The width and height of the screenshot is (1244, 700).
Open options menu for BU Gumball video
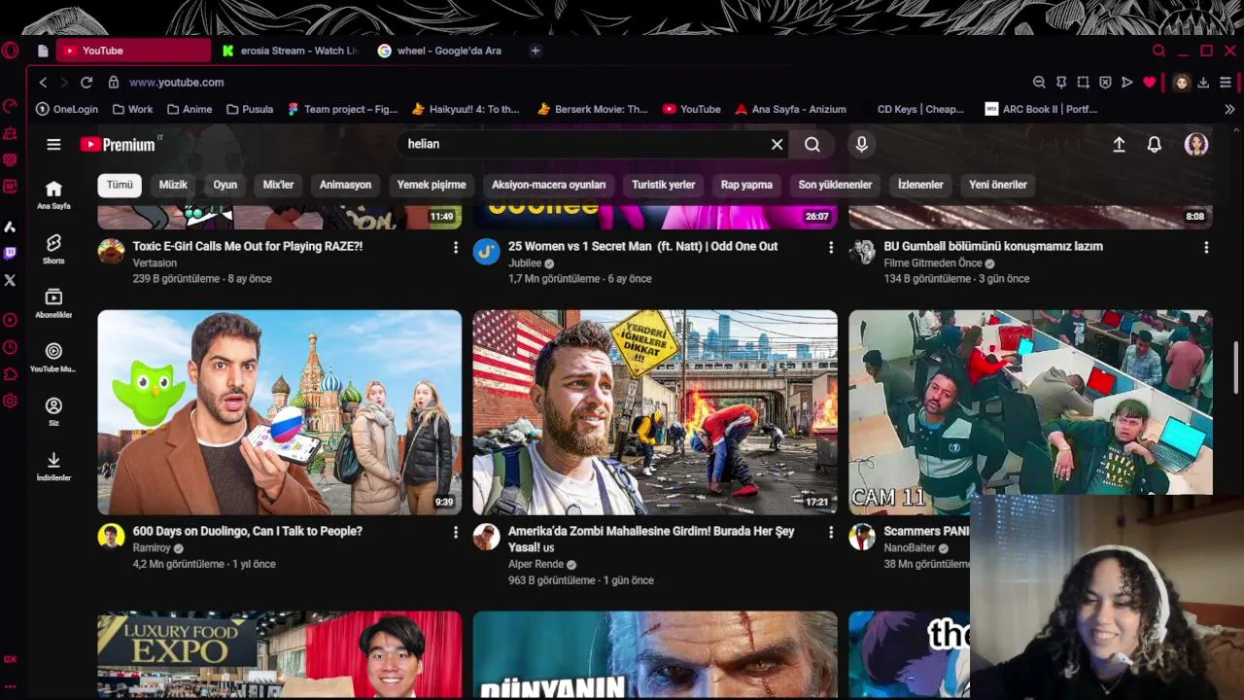(1206, 248)
